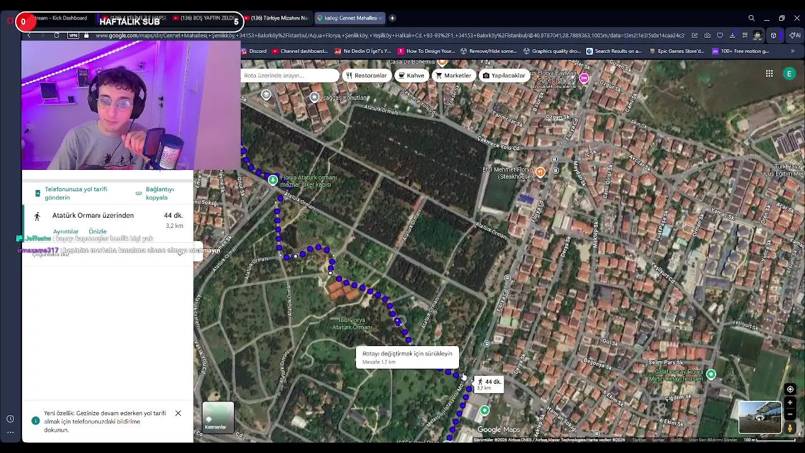Click the Önizle preview link
The image size is (805, 453).
click(97, 232)
